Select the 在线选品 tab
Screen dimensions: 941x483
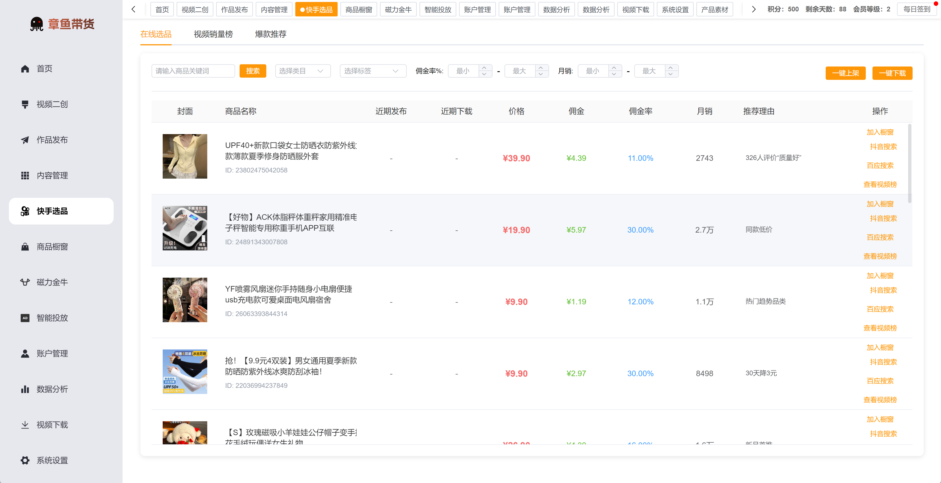pyautogui.click(x=156, y=34)
